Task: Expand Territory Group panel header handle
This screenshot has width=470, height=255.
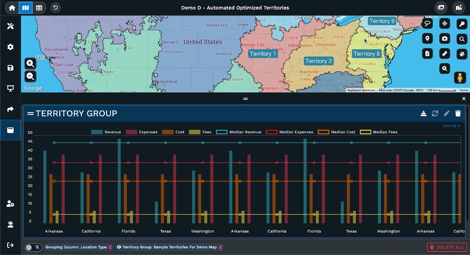Action: tap(31, 114)
